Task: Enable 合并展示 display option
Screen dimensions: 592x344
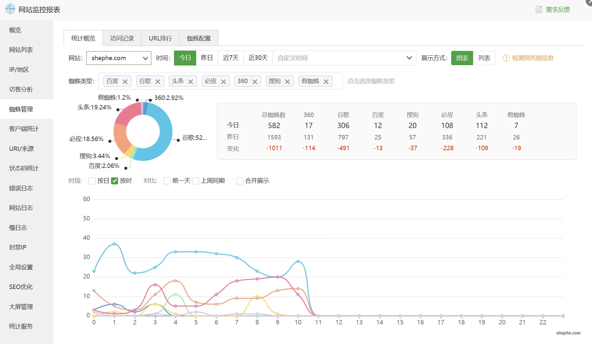Action: coord(240,181)
